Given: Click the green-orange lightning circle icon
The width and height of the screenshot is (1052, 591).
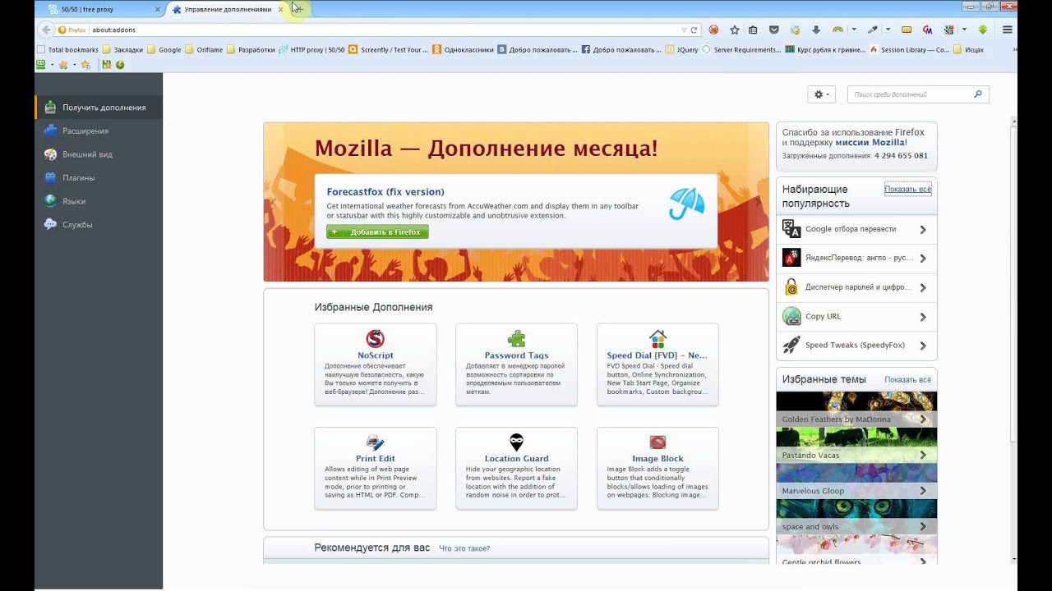Looking at the screenshot, I should [x=120, y=64].
